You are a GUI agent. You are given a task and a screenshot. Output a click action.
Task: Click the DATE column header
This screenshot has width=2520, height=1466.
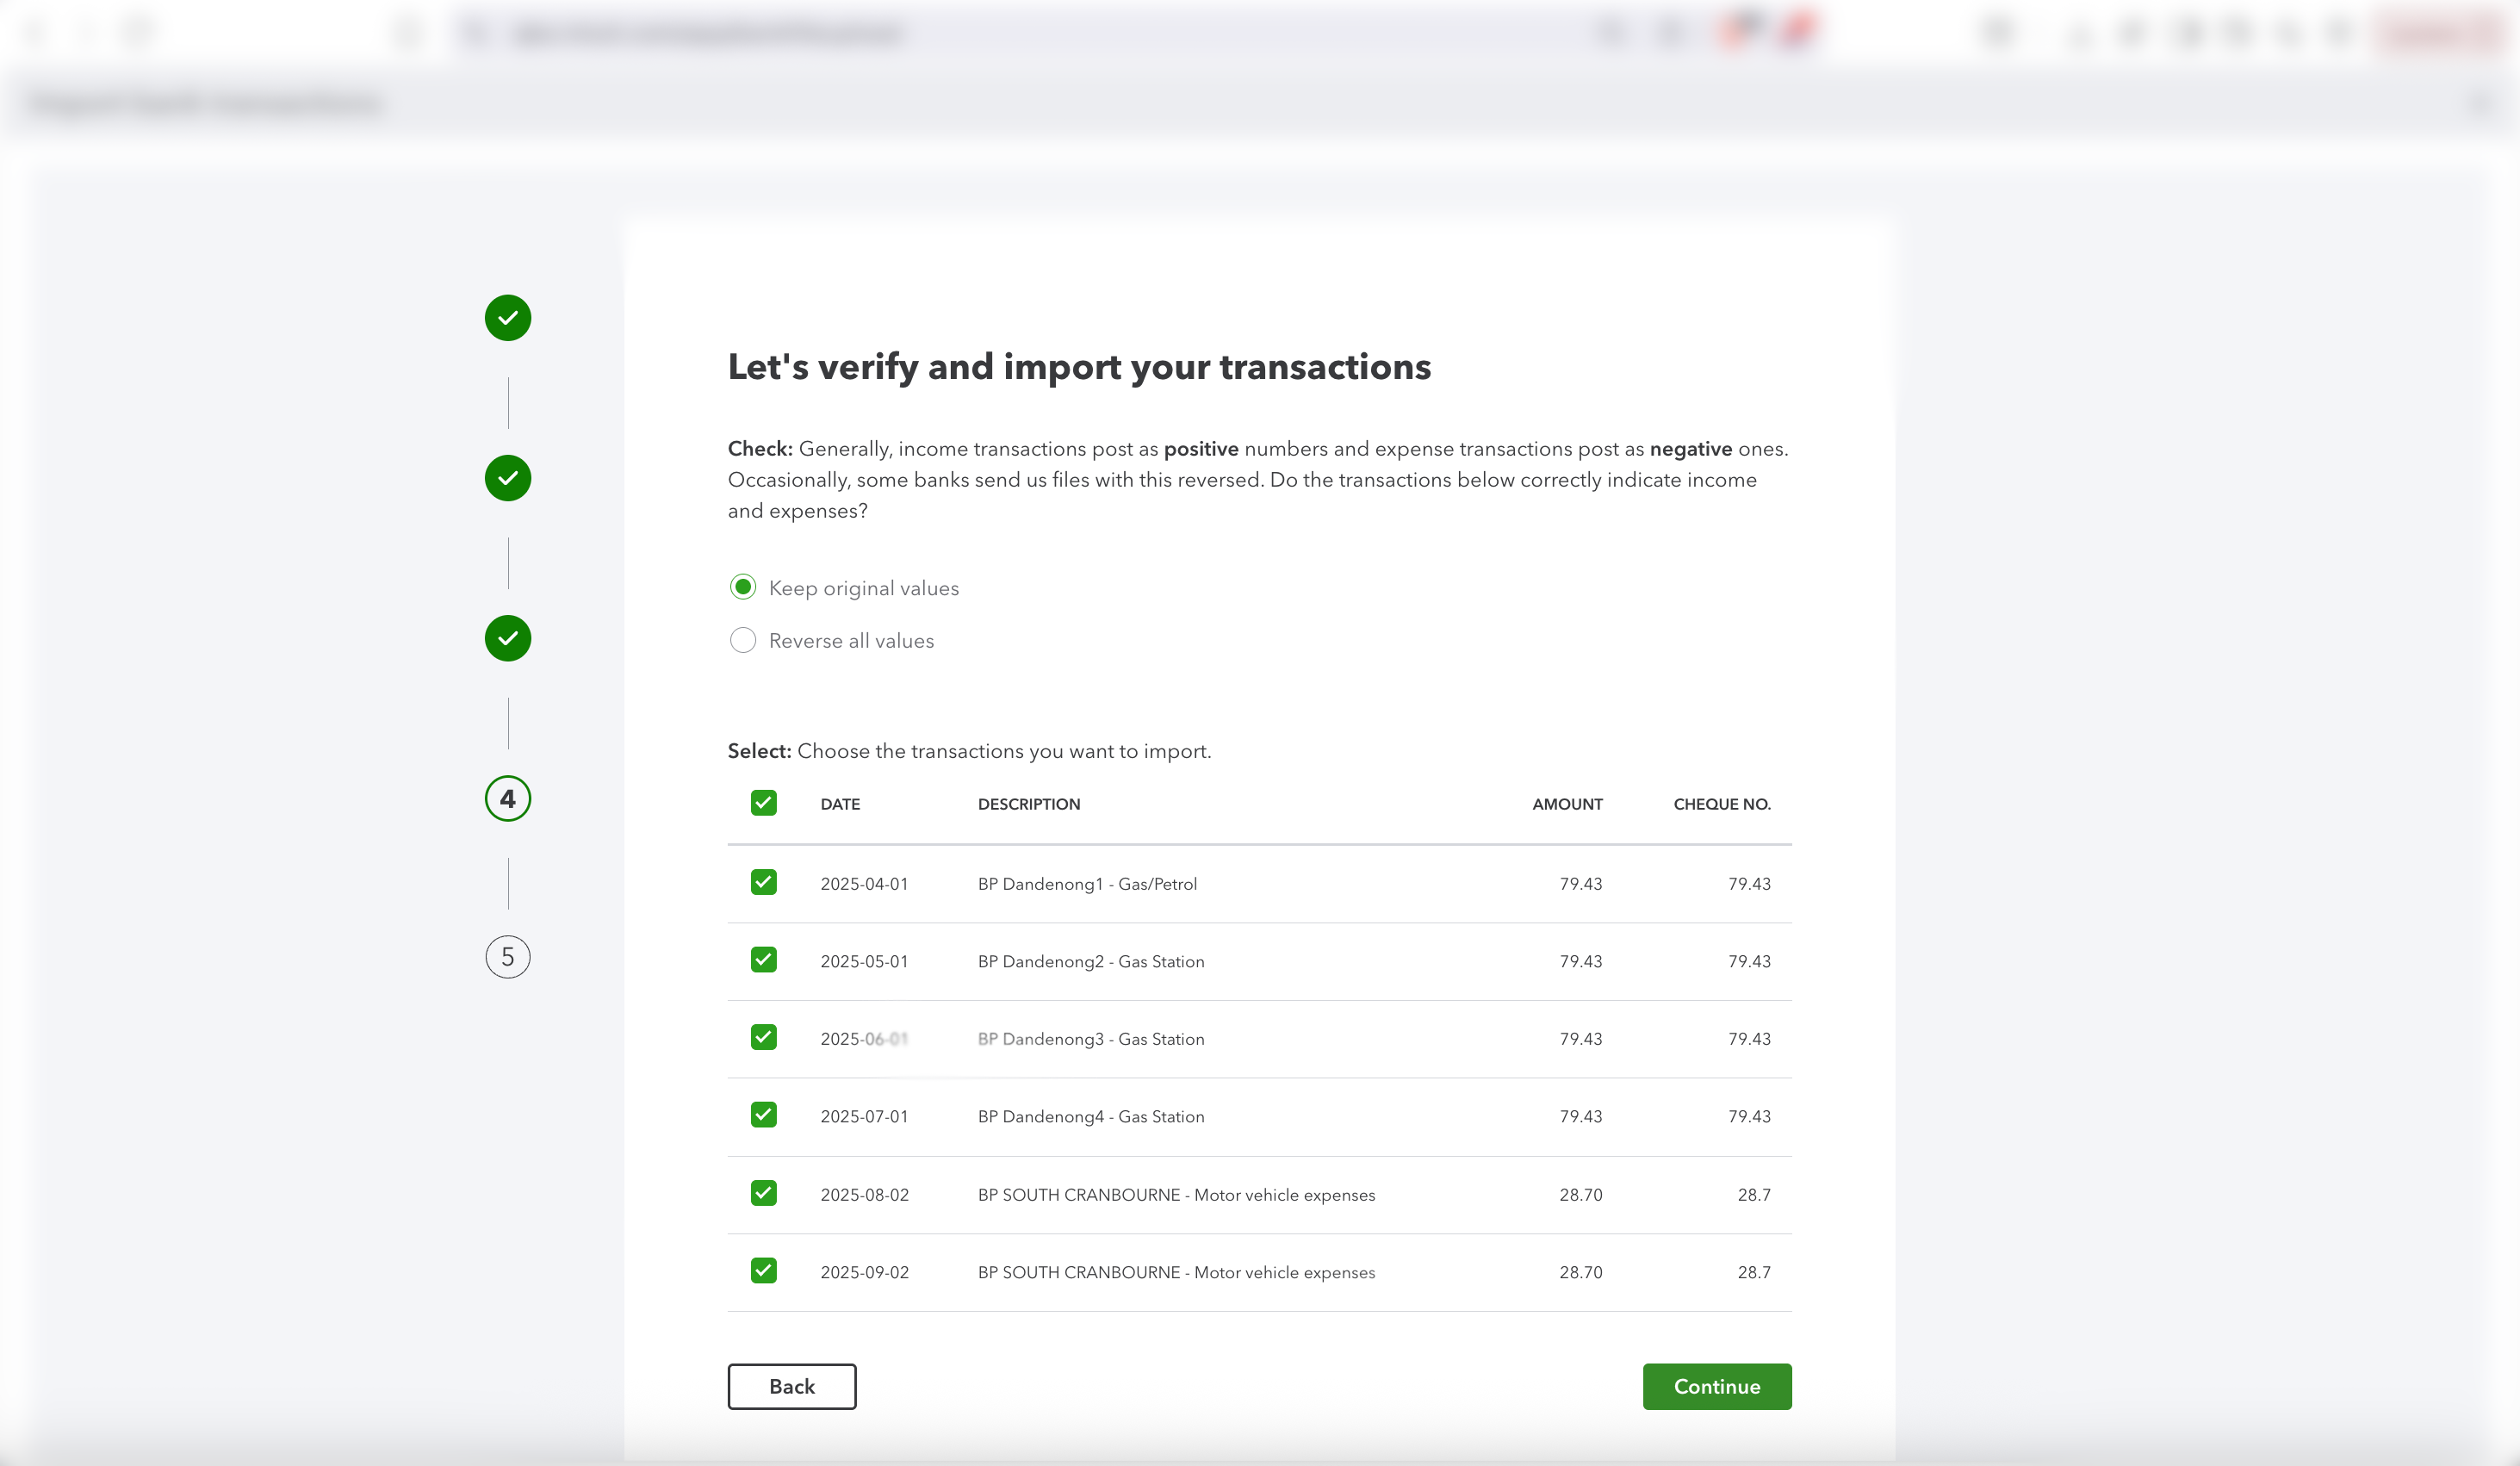[840, 804]
